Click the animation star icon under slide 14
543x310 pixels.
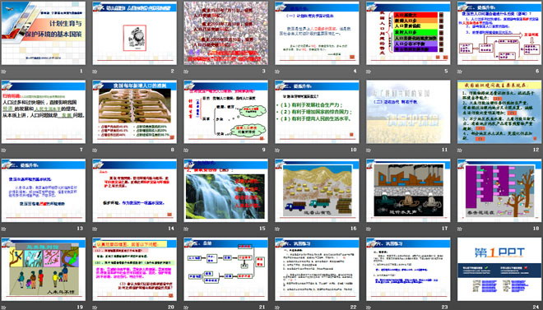tap(95, 229)
